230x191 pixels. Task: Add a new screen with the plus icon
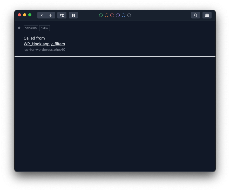pyautogui.click(x=51, y=15)
